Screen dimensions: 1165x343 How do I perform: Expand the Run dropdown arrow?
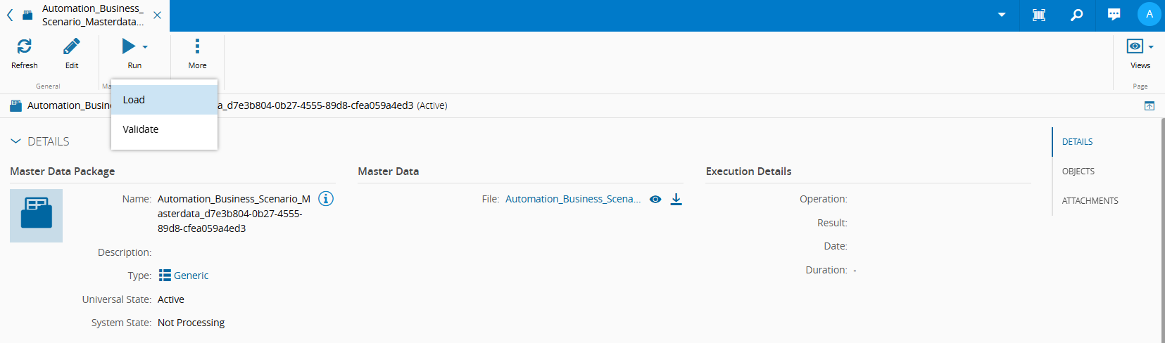(x=145, y=47)
